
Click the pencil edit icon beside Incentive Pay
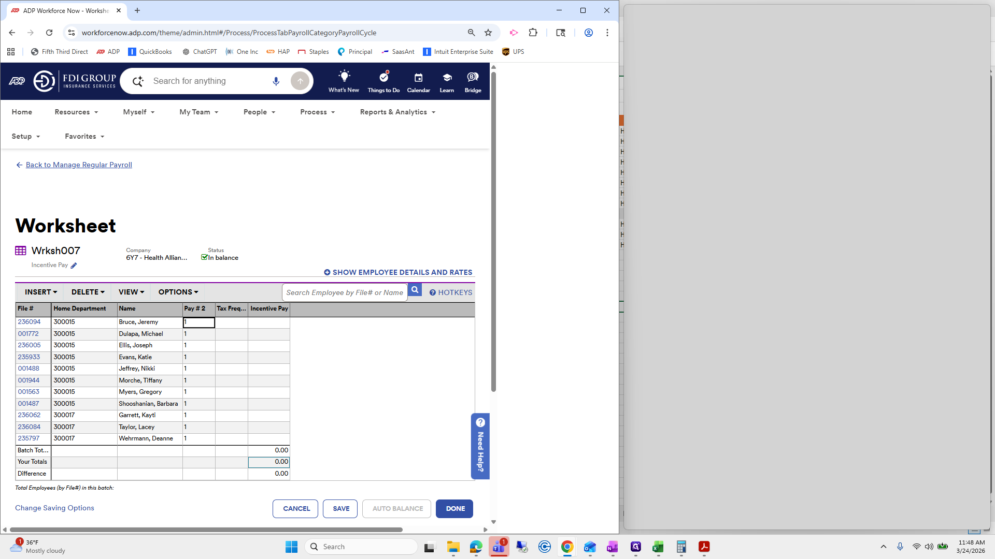(x=74, y=266)
